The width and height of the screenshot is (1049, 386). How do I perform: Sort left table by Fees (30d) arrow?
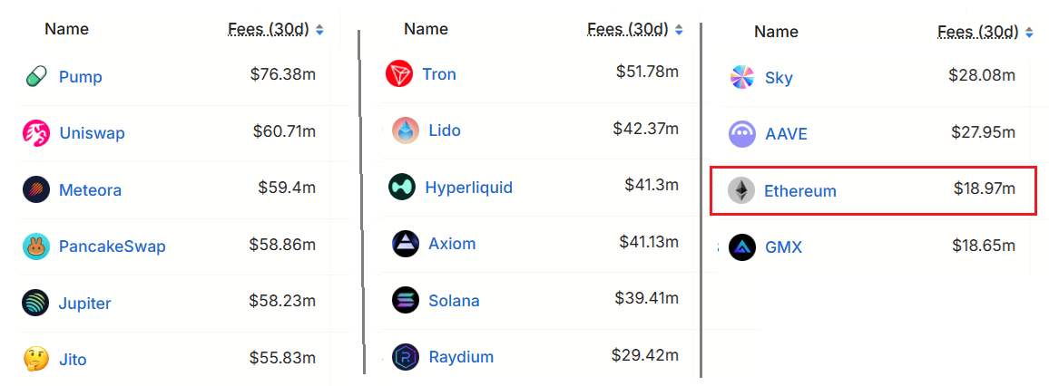point(319,30)
